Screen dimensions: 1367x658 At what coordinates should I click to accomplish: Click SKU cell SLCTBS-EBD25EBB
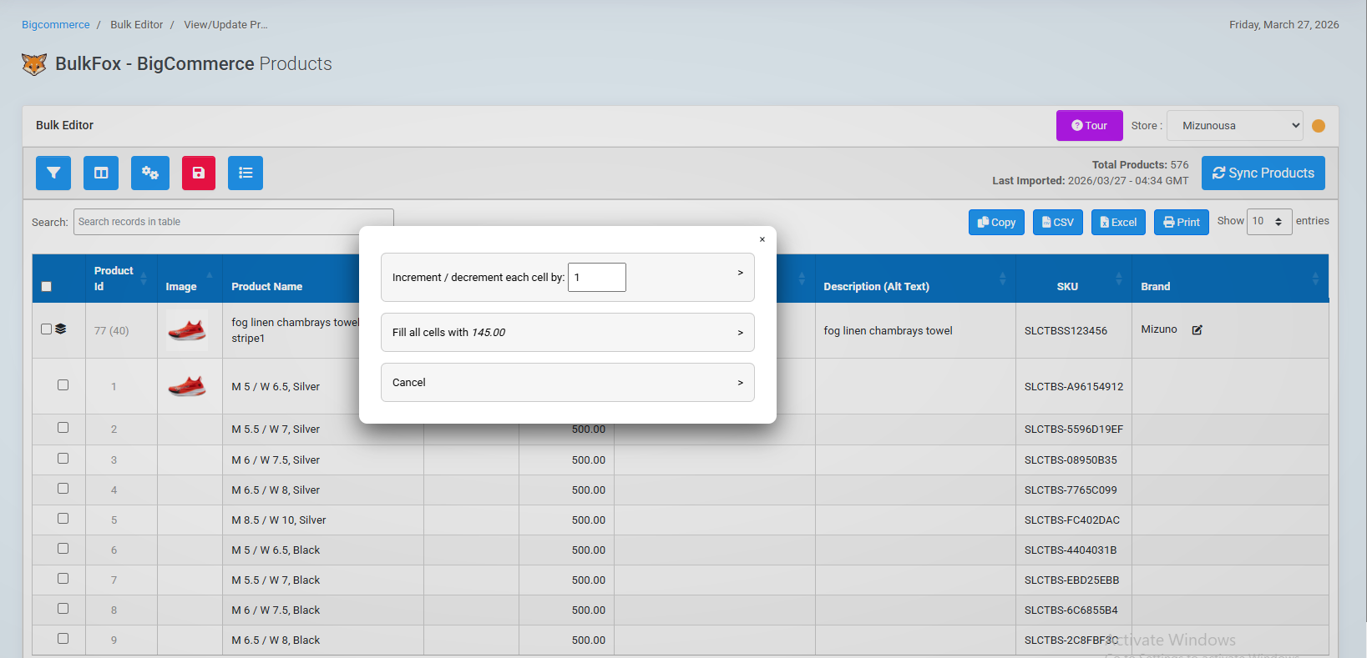pyautogui.click(x=1072, y=580)
